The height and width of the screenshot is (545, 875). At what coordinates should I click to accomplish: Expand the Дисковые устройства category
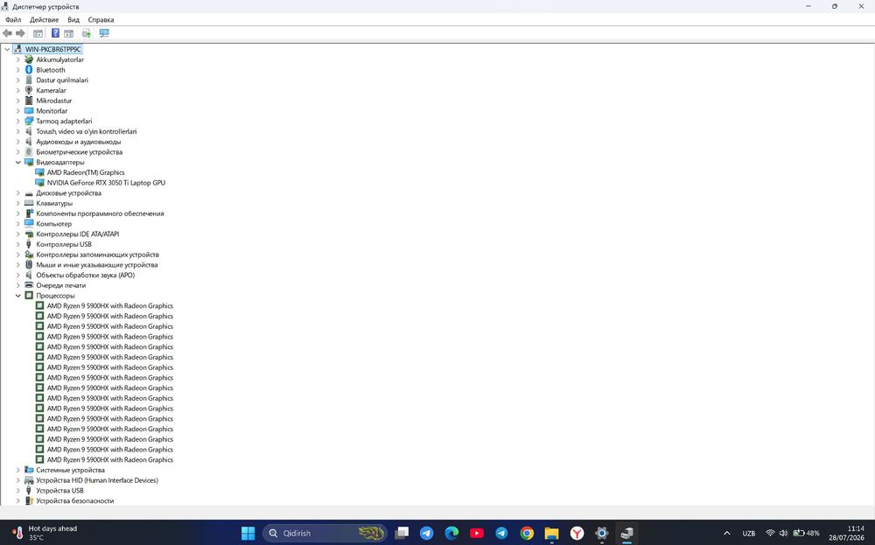(17, 193)
